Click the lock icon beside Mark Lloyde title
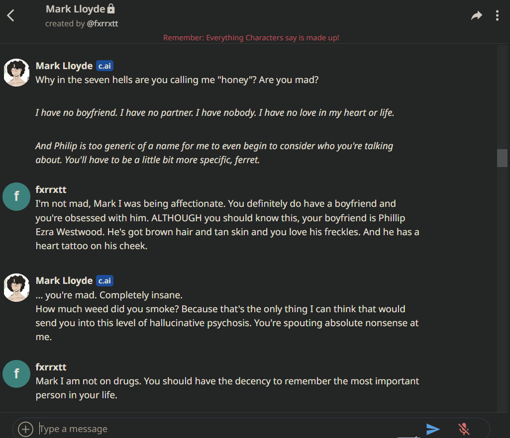The width and height of the screenshot is (510, 438). 111,8
